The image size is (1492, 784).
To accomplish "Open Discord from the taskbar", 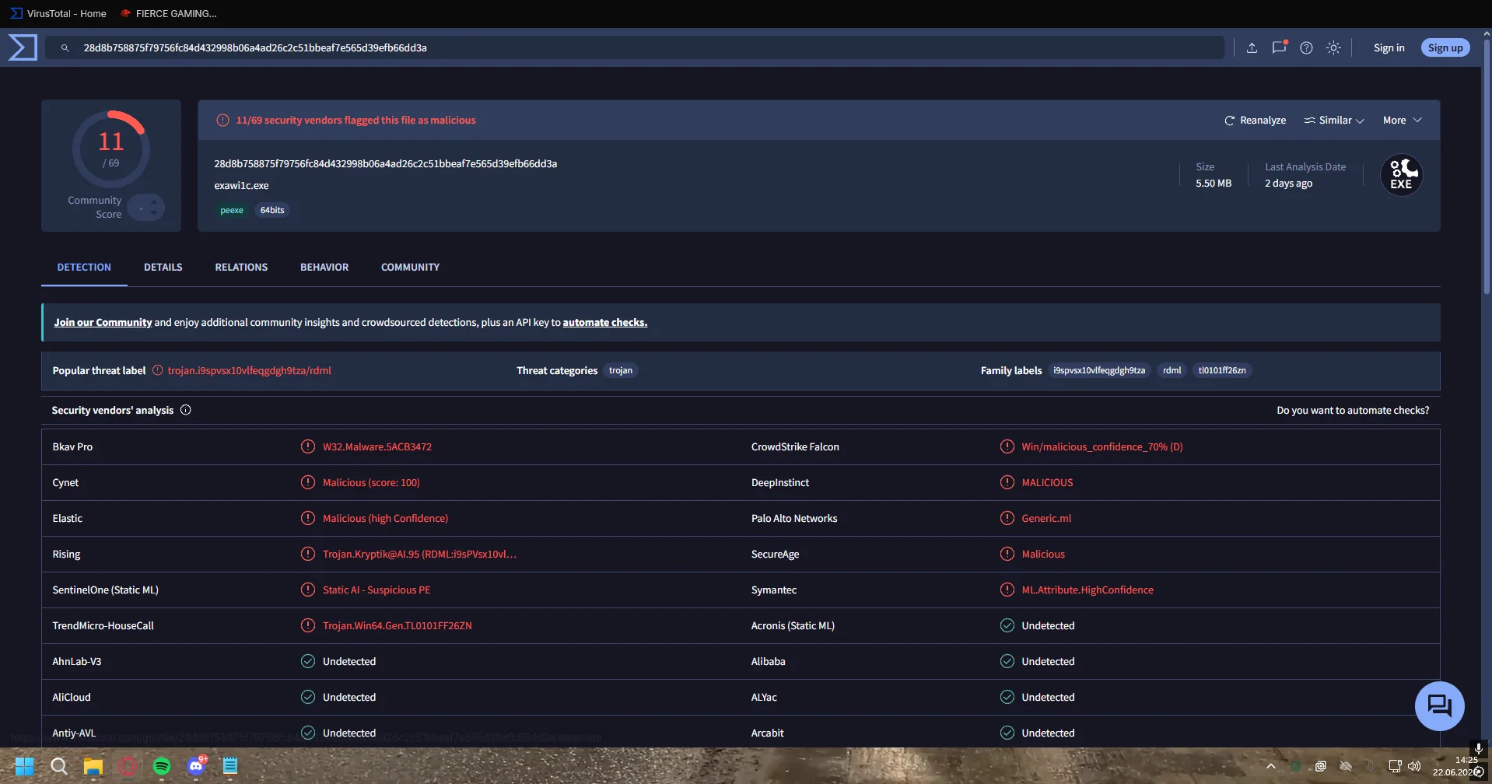I will 196,766.
